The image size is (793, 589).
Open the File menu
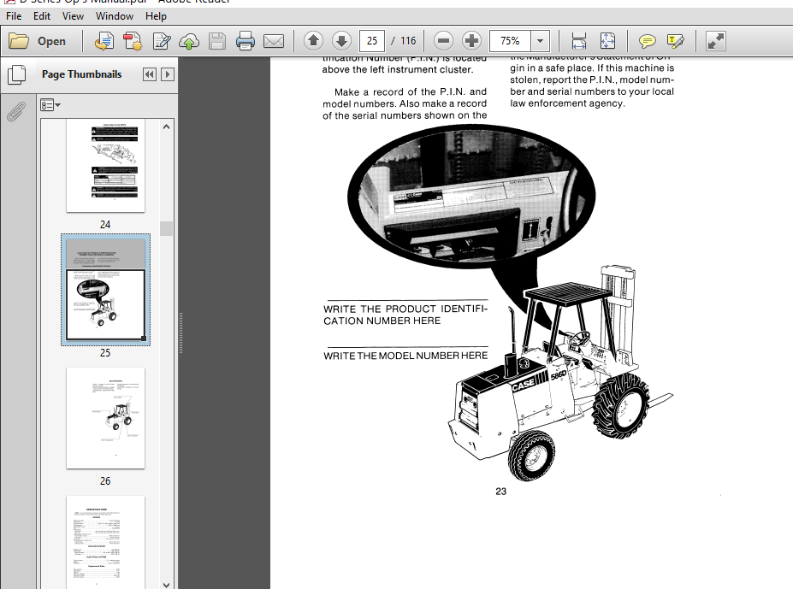14,16
